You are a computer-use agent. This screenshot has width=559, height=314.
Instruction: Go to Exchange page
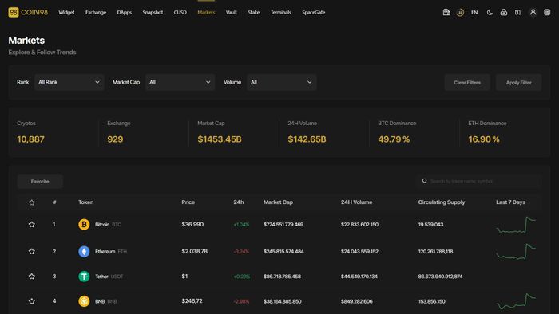[96, 13]
